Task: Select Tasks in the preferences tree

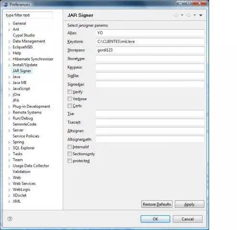Action: coord(18,154)
